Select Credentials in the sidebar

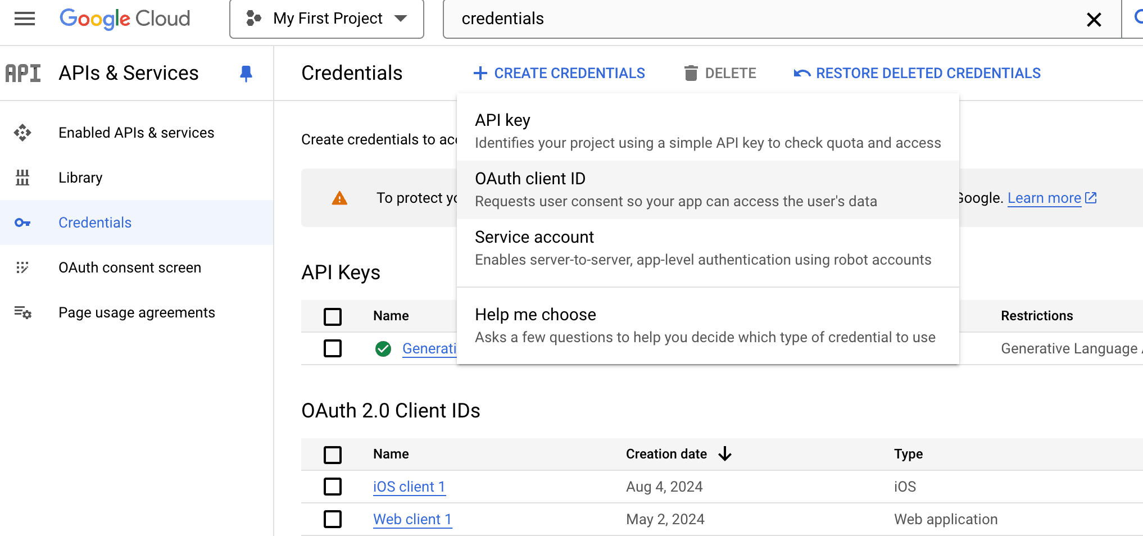(x=137, y=222)
